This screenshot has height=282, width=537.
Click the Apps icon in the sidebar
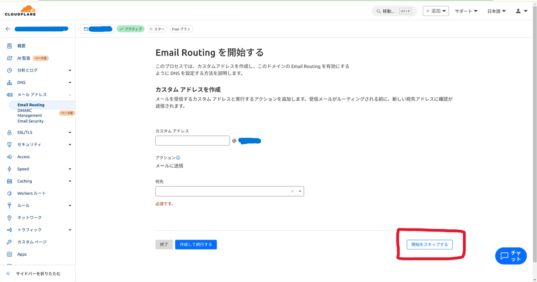click(9, 254)
